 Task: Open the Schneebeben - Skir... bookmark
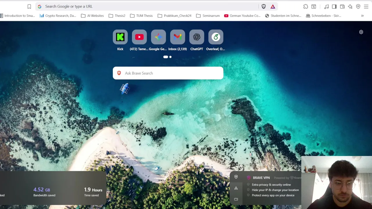324,16
